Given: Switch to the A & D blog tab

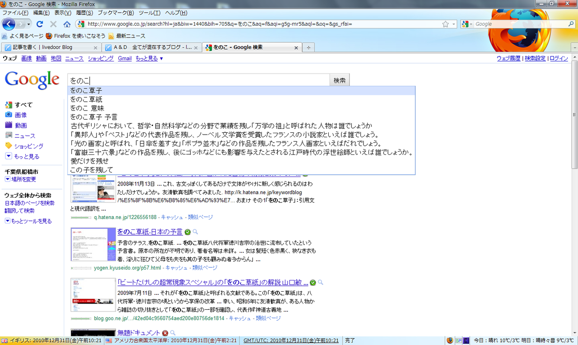Looking at the screenshot, I should pos(151,47).
